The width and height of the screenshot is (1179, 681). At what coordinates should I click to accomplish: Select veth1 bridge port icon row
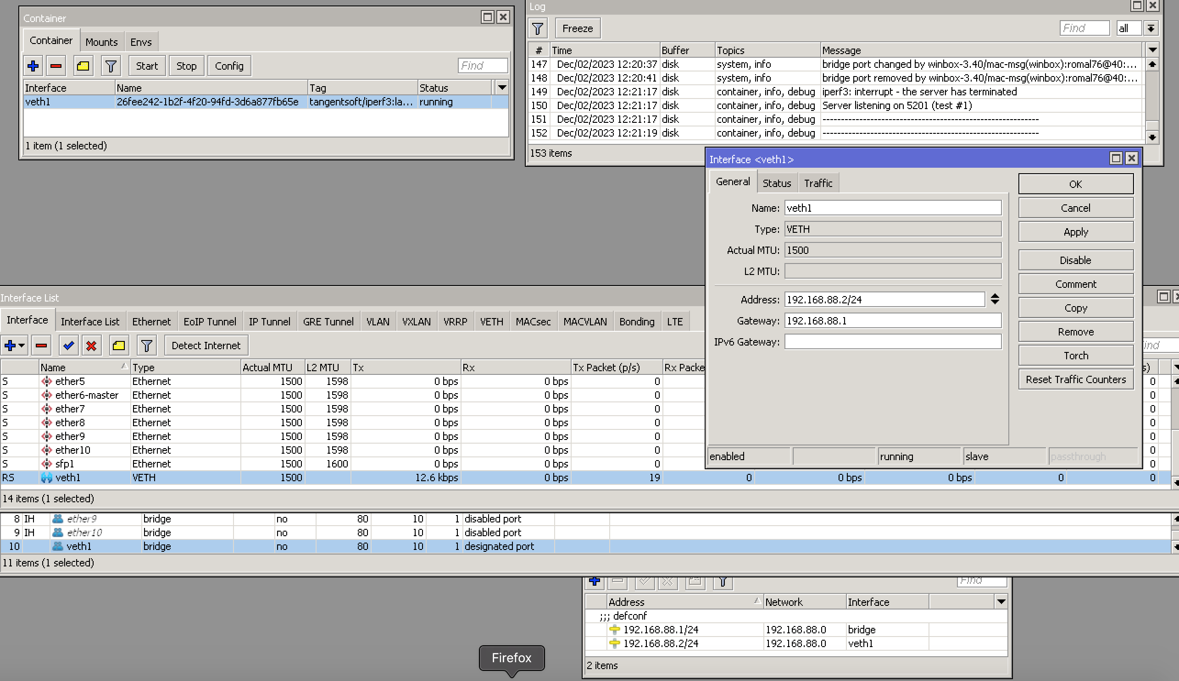[x=58, y=546]
